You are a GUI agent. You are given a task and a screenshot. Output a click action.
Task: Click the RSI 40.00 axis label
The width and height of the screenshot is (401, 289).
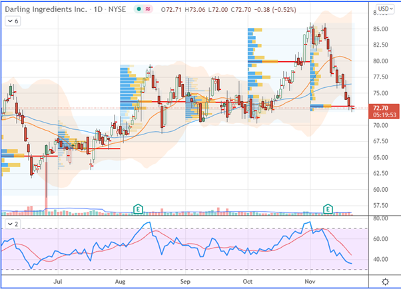(380, 259)
